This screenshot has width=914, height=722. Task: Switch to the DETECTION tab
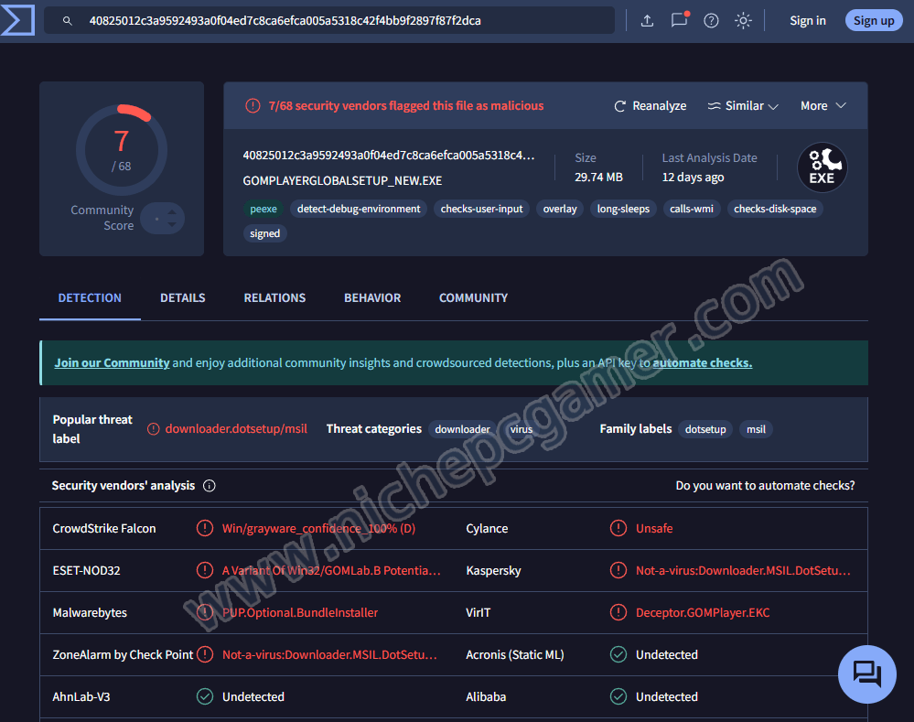click(x=90, y=298)
